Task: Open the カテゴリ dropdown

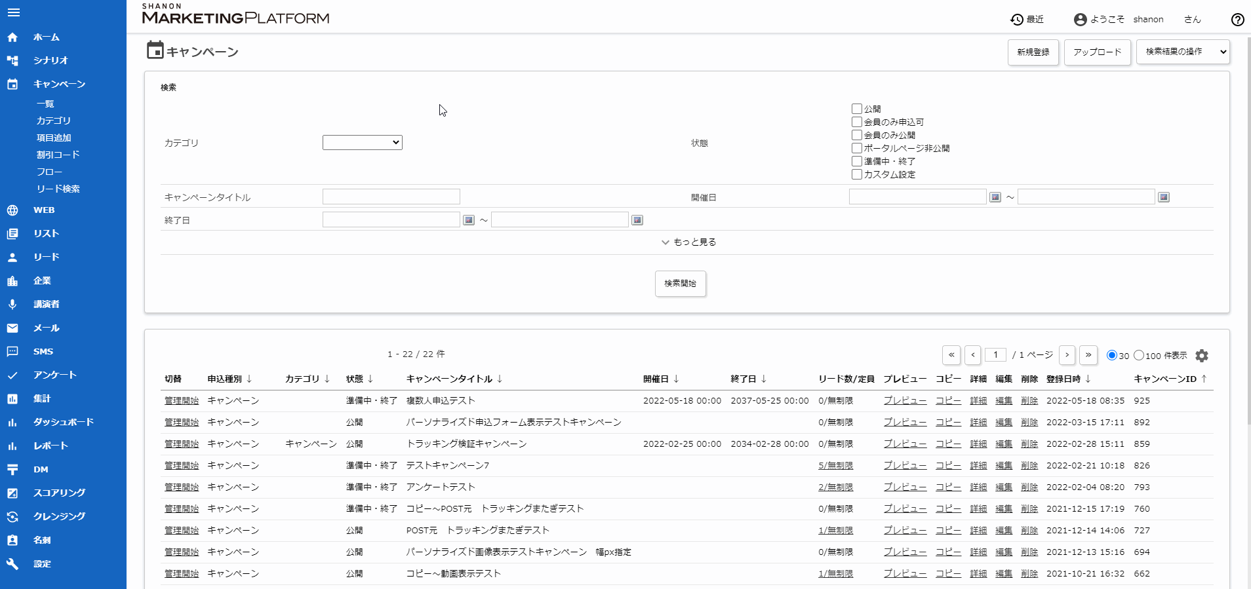Action: pyautogui.click(x=363, y=142)
